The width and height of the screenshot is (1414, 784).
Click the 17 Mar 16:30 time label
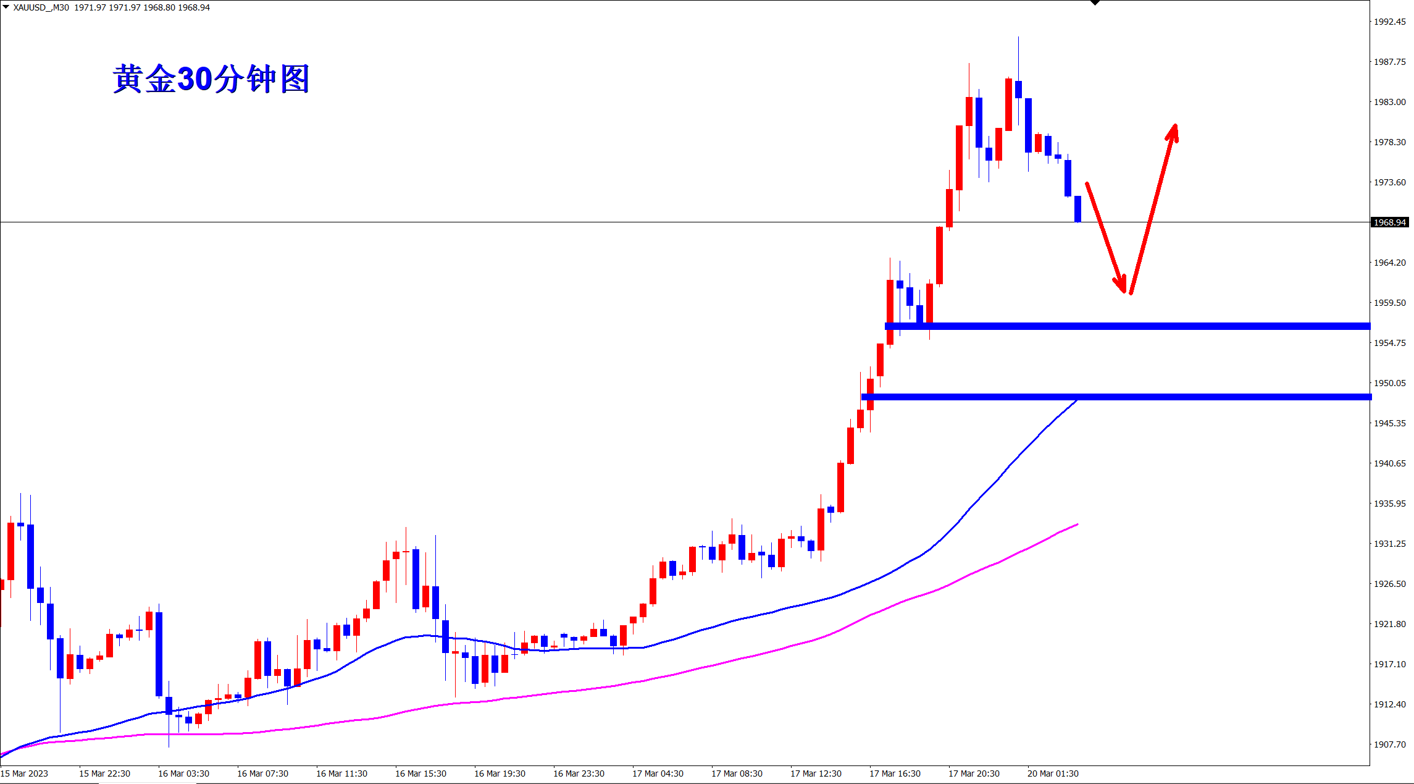(x=895, y=773)
